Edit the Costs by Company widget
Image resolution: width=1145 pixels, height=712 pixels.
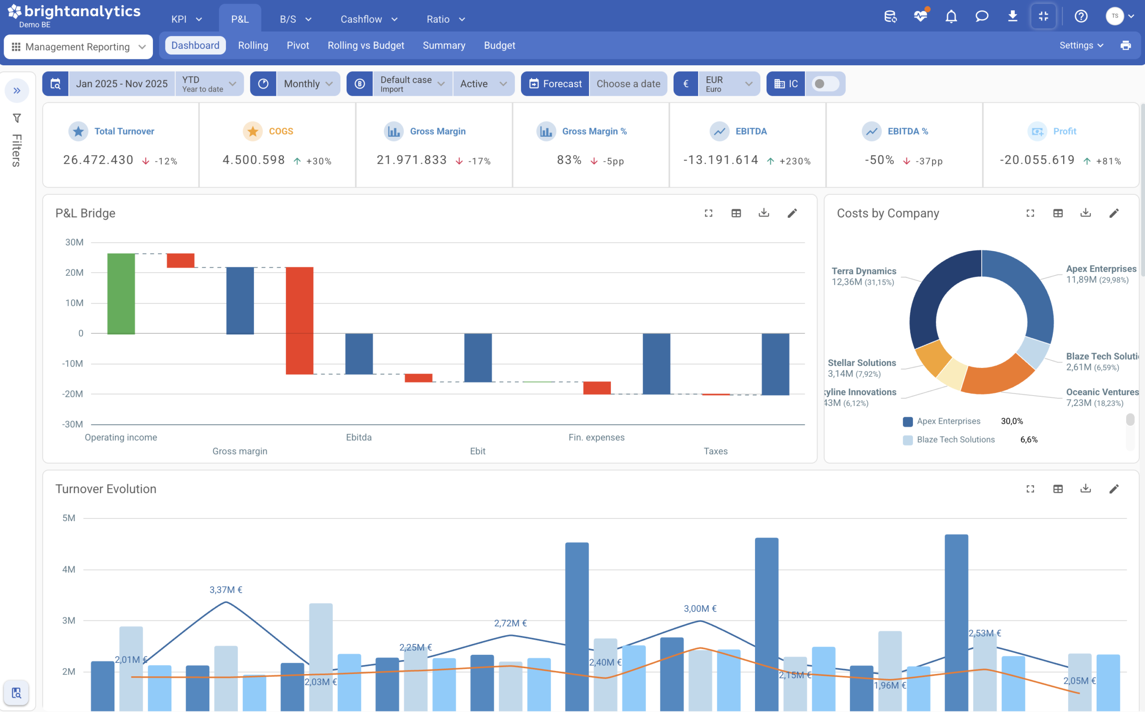[1114, 213]
